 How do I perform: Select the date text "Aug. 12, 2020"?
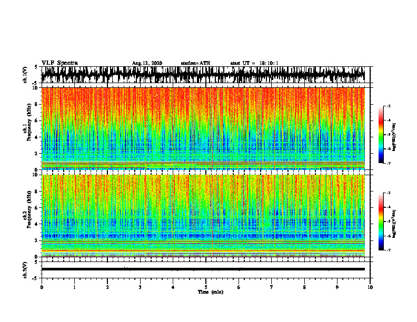(147, 63)
